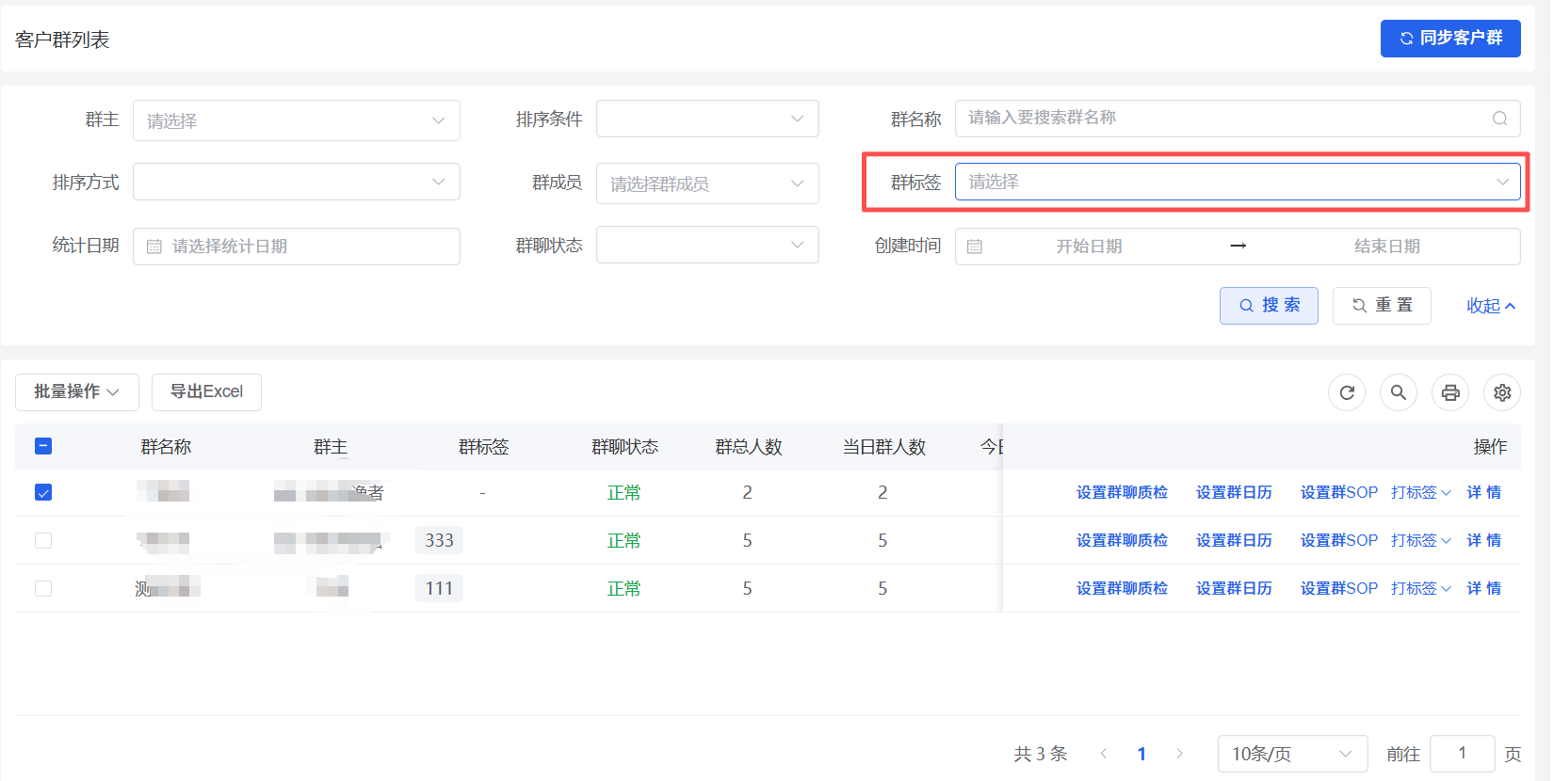Click 设置群SOP in the row tagged 111
Image resolution: width=1554 pixels, height=781 pixels.
click(1338, 588)
